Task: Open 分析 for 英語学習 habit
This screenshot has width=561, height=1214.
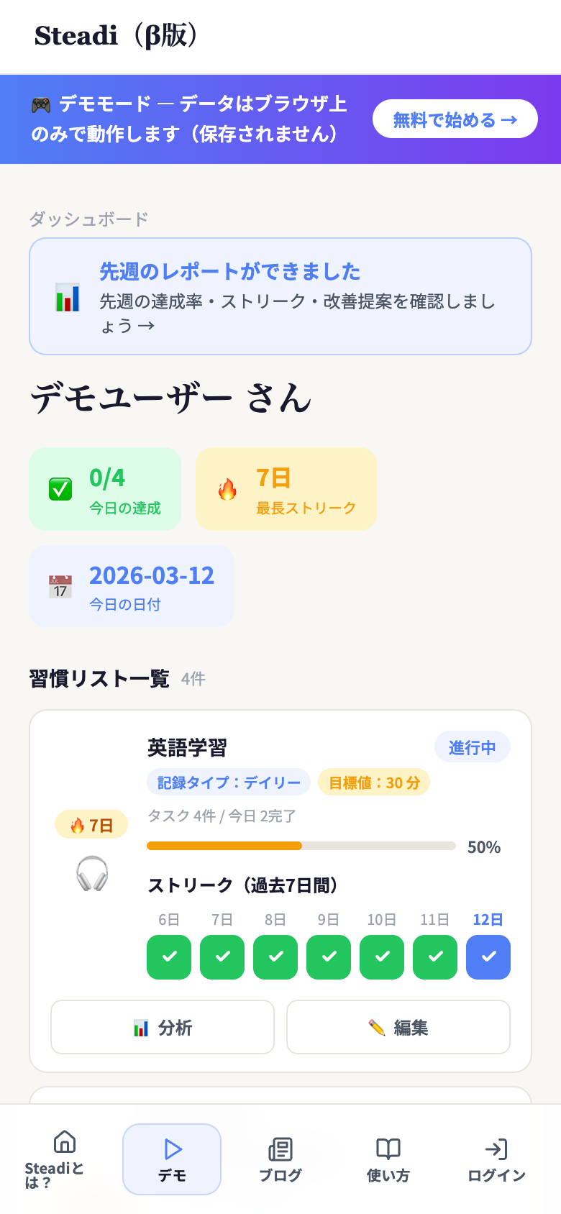Action: pyautogui.click(x=163, y=1027)
